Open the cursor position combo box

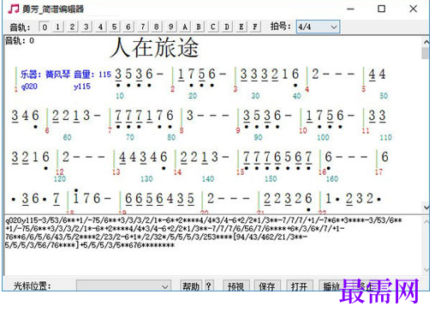pos(123,286)
